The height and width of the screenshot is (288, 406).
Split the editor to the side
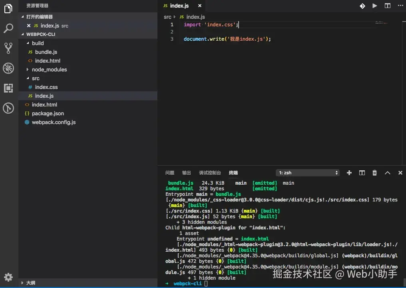coord(387,6)
